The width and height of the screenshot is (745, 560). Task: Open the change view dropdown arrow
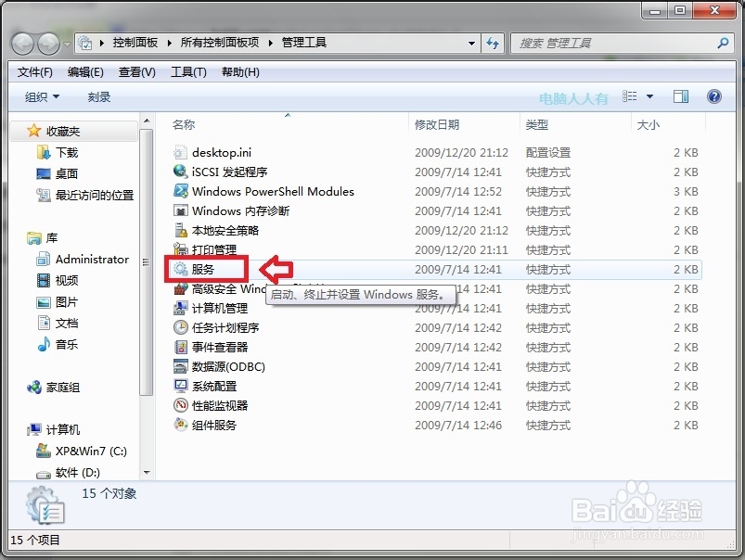click(649, 95)
